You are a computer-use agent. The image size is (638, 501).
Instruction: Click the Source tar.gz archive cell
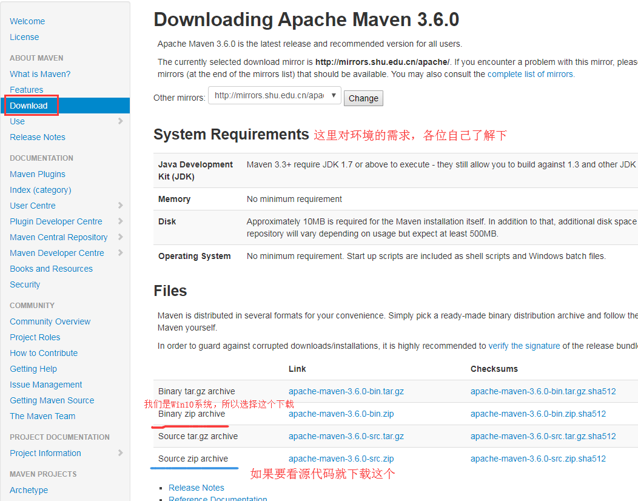pyautogui.click(x=198, y=436)
